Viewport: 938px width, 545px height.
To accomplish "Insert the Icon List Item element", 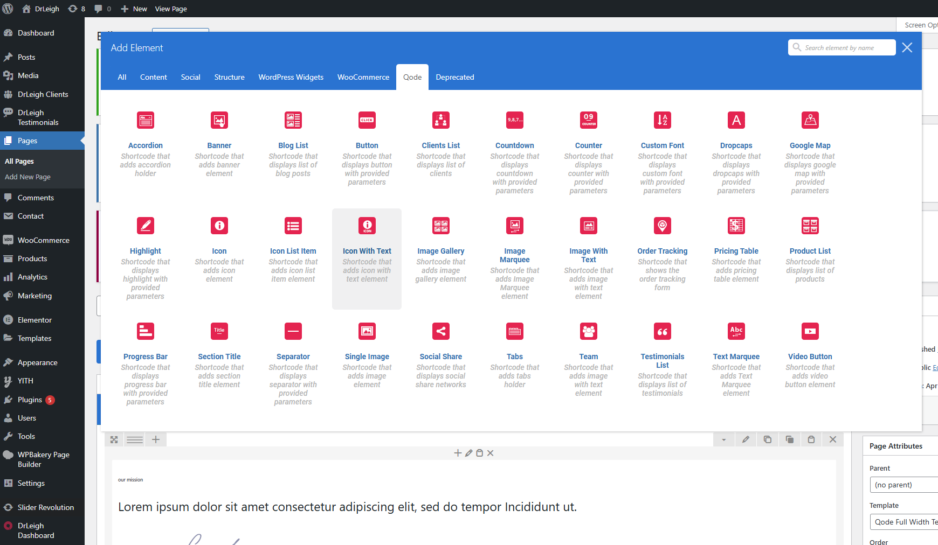I will (293, 251).
